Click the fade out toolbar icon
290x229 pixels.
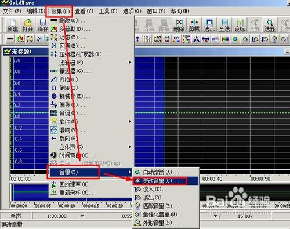264,39
